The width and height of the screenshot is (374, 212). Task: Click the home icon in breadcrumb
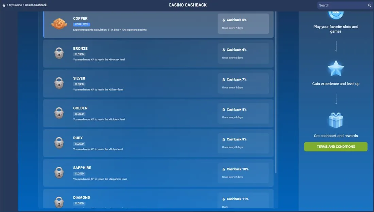(4, 5)
